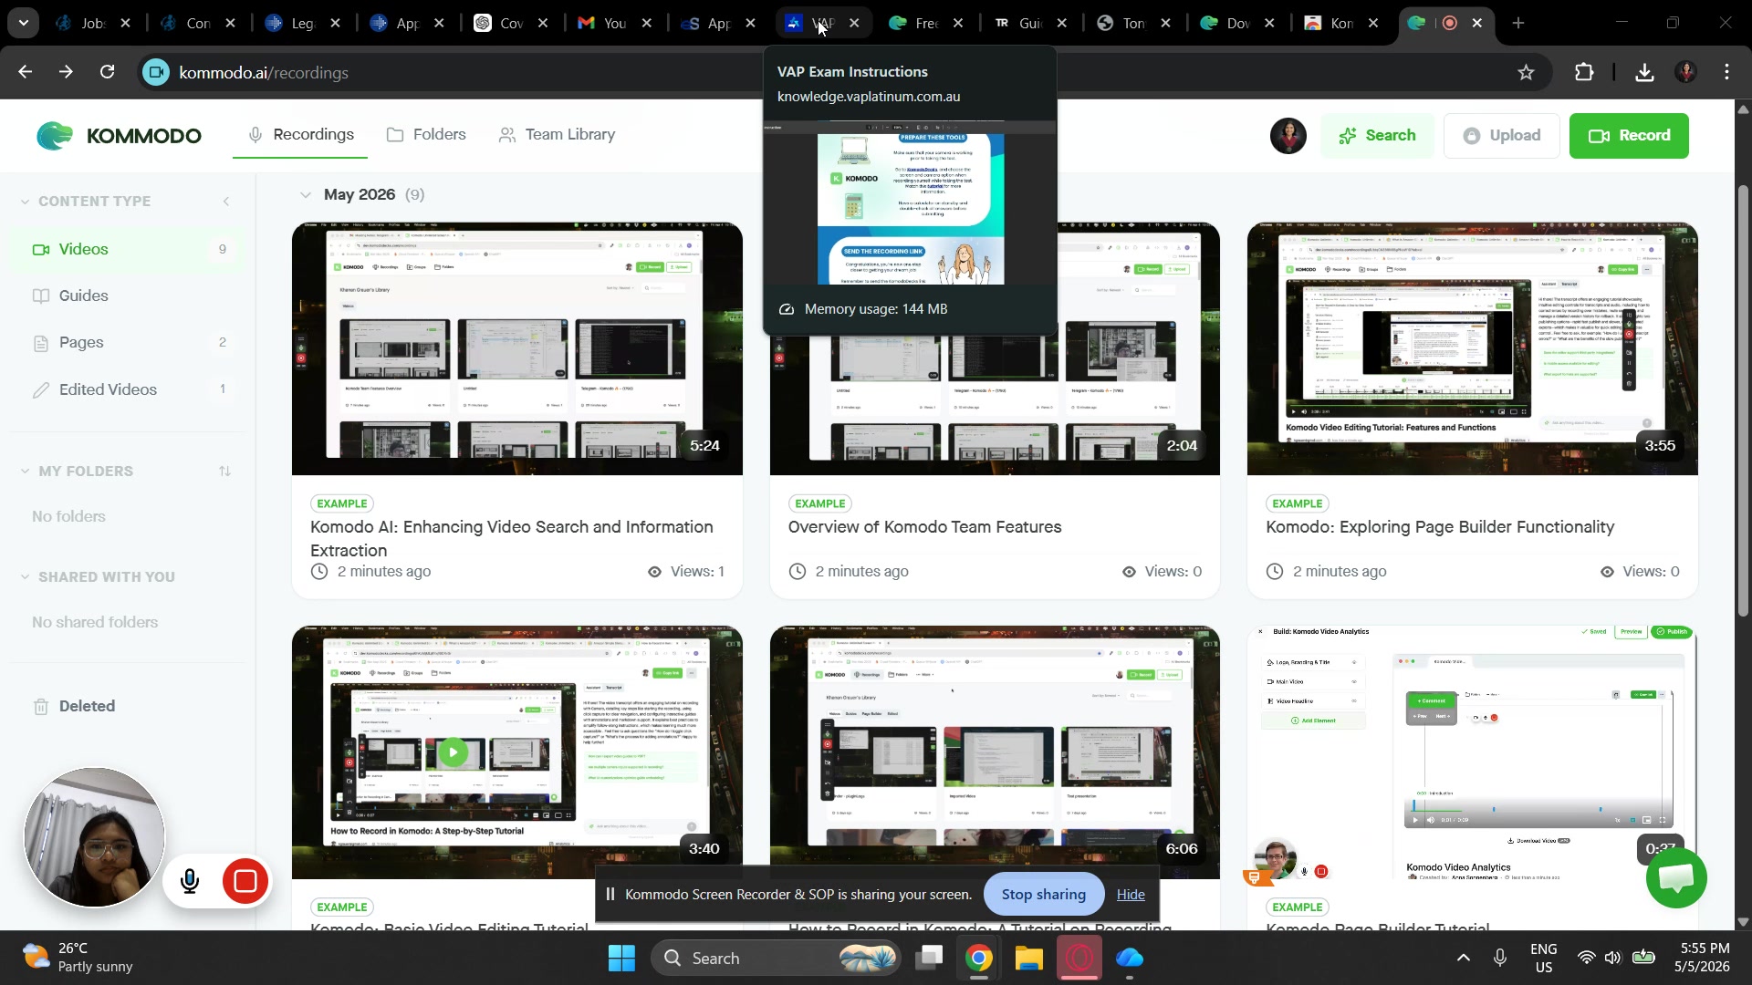Image resolution: width=1752 pixels, height=985 pixels.
Task: Select Pages in the sidebar
Action: tap(128, 343)
